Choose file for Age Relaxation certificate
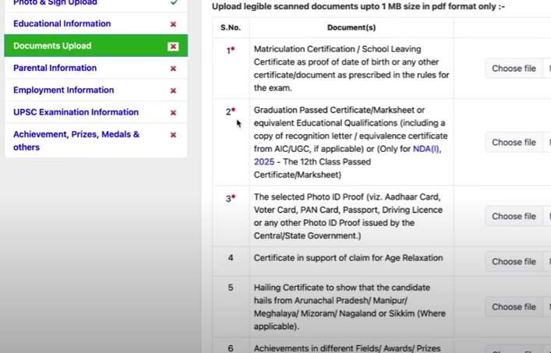 point(514,262)
